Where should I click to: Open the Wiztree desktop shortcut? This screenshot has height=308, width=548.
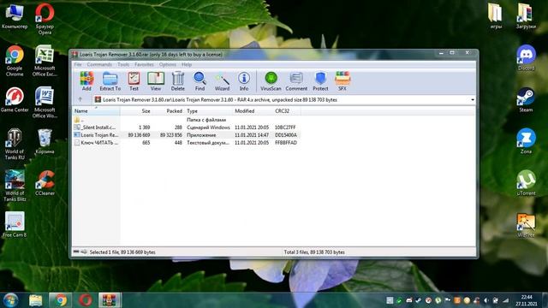click(526, 224)
